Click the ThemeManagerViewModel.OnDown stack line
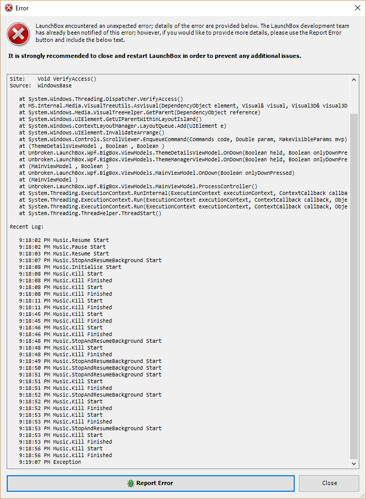 (183, 159)
